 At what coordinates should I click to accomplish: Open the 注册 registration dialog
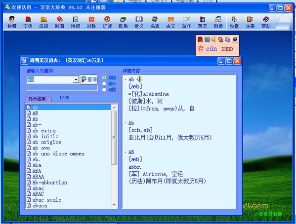[250, 22]
